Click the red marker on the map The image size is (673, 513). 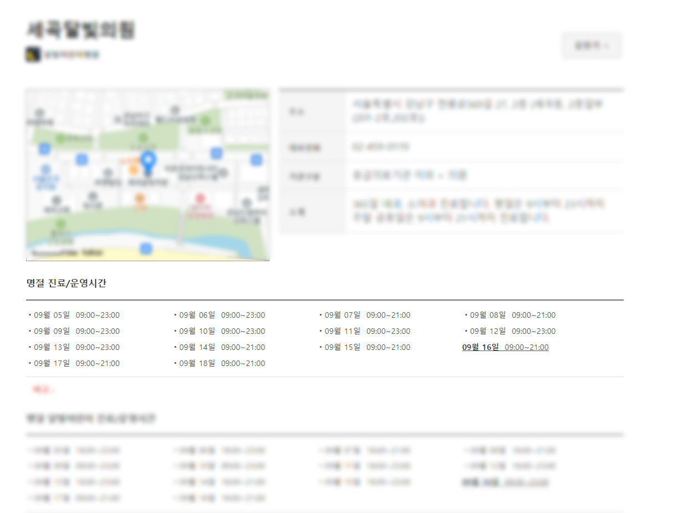tap(200, 198)
